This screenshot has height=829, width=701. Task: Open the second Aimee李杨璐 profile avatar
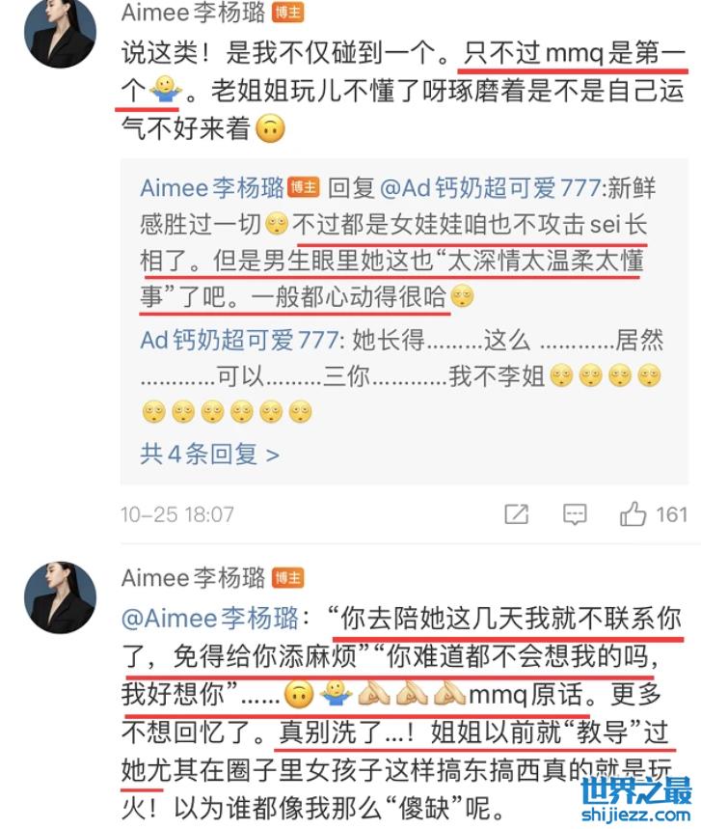pos(60,597)
